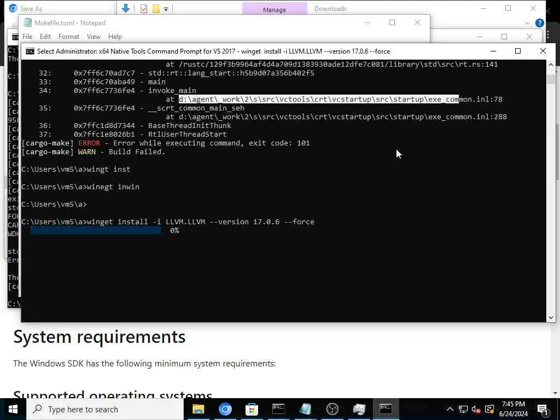Open Notepad's Edit menu
This screenshot has height=420, width=560.
pyautogui.click(x=45, y=37)
